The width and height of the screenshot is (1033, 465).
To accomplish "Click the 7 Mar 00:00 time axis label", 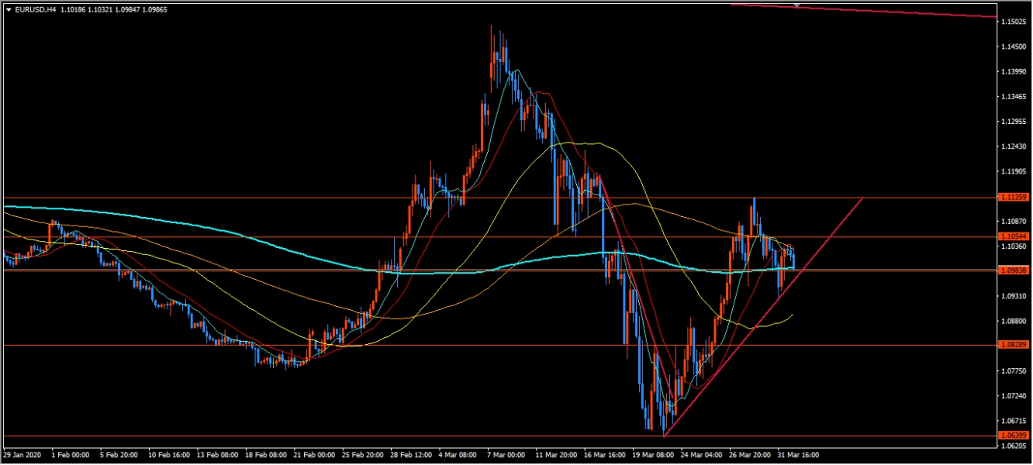I will (506, 455).
